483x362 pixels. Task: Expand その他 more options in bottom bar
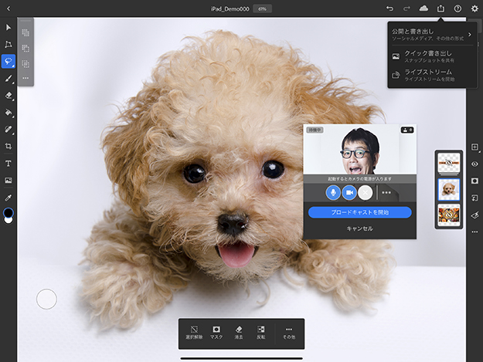[x=289, y=333]
